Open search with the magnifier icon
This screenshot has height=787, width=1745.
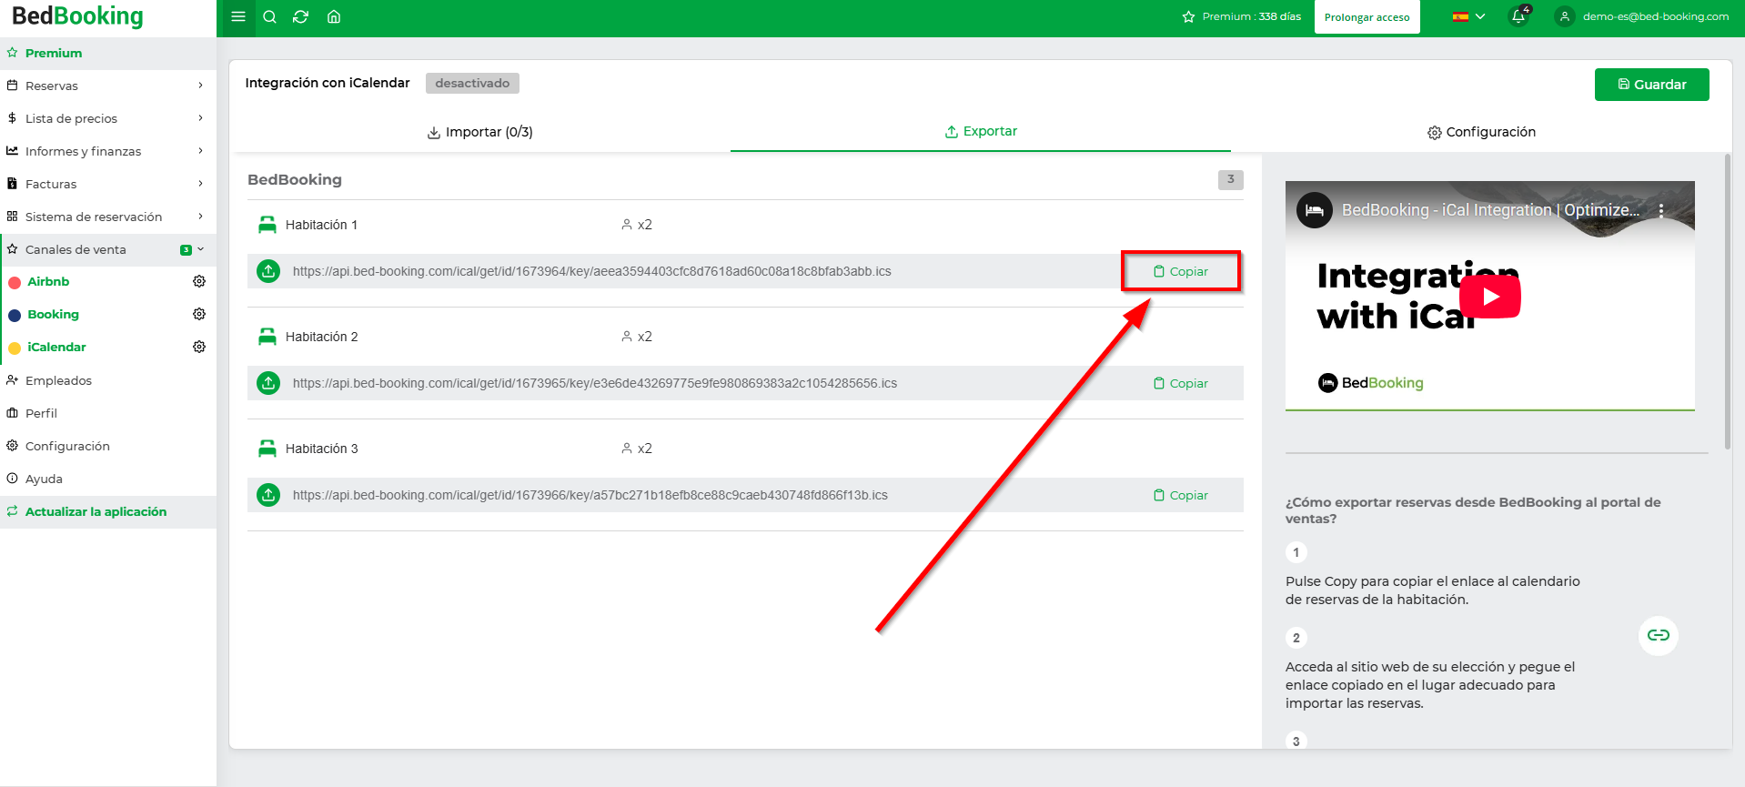pyautogui.click(x=269, y=16)
